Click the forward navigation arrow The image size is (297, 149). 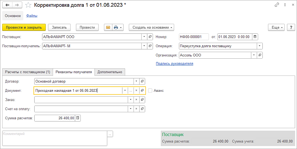pyautogui.click(x=17, y=6)
